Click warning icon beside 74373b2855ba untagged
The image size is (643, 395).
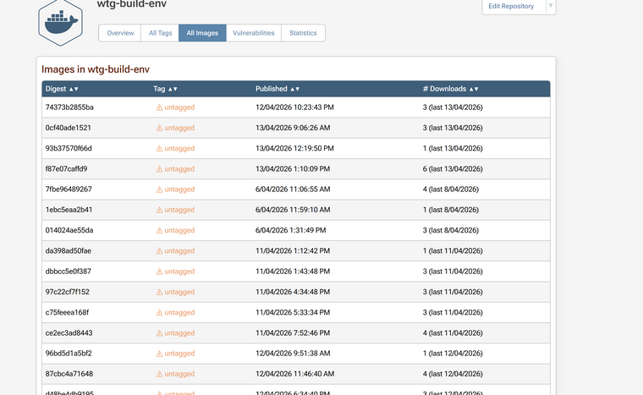[159, 107]
